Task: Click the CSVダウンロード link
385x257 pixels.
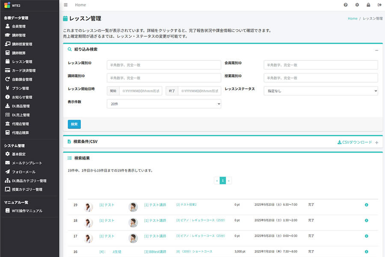Action: [x=355, y=142]
